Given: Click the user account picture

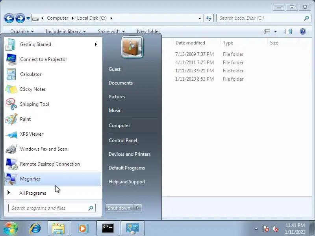Looking at the screenshot, I should [132, 47].
